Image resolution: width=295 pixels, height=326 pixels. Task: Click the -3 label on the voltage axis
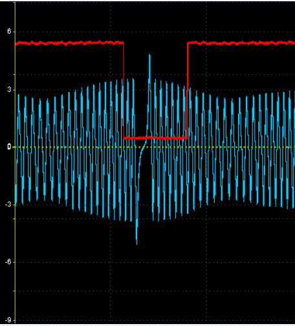8,204
